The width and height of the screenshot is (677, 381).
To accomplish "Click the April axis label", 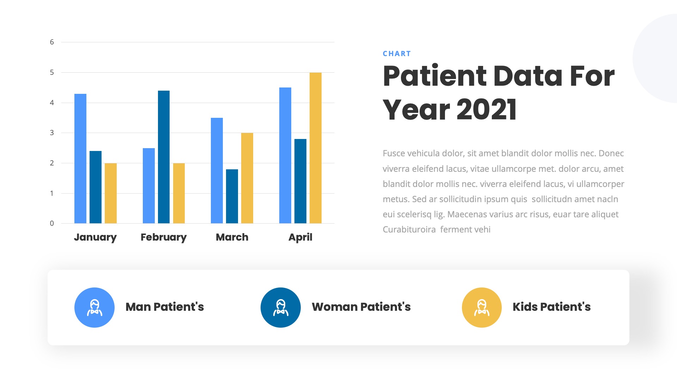I will pos(300,237).
